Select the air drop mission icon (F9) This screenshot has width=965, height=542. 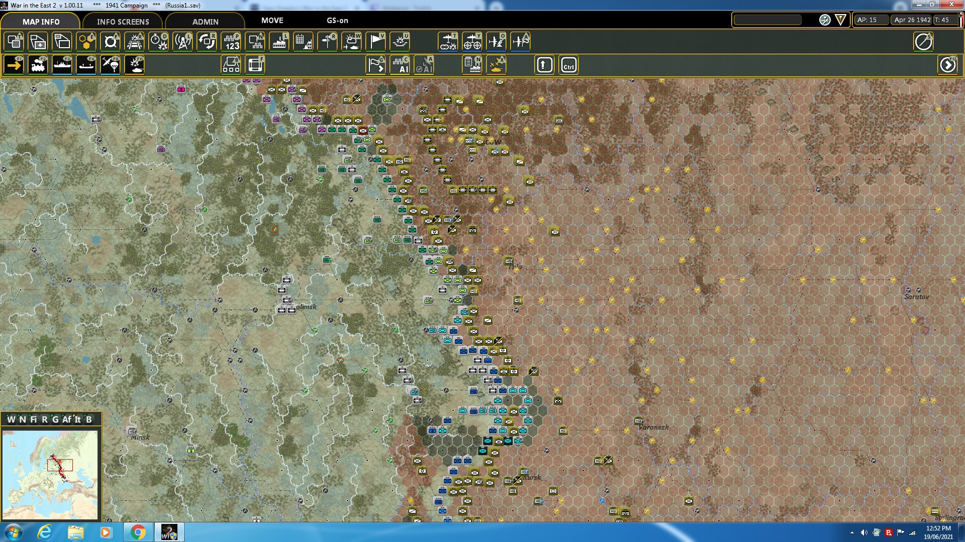click(111, 65)
